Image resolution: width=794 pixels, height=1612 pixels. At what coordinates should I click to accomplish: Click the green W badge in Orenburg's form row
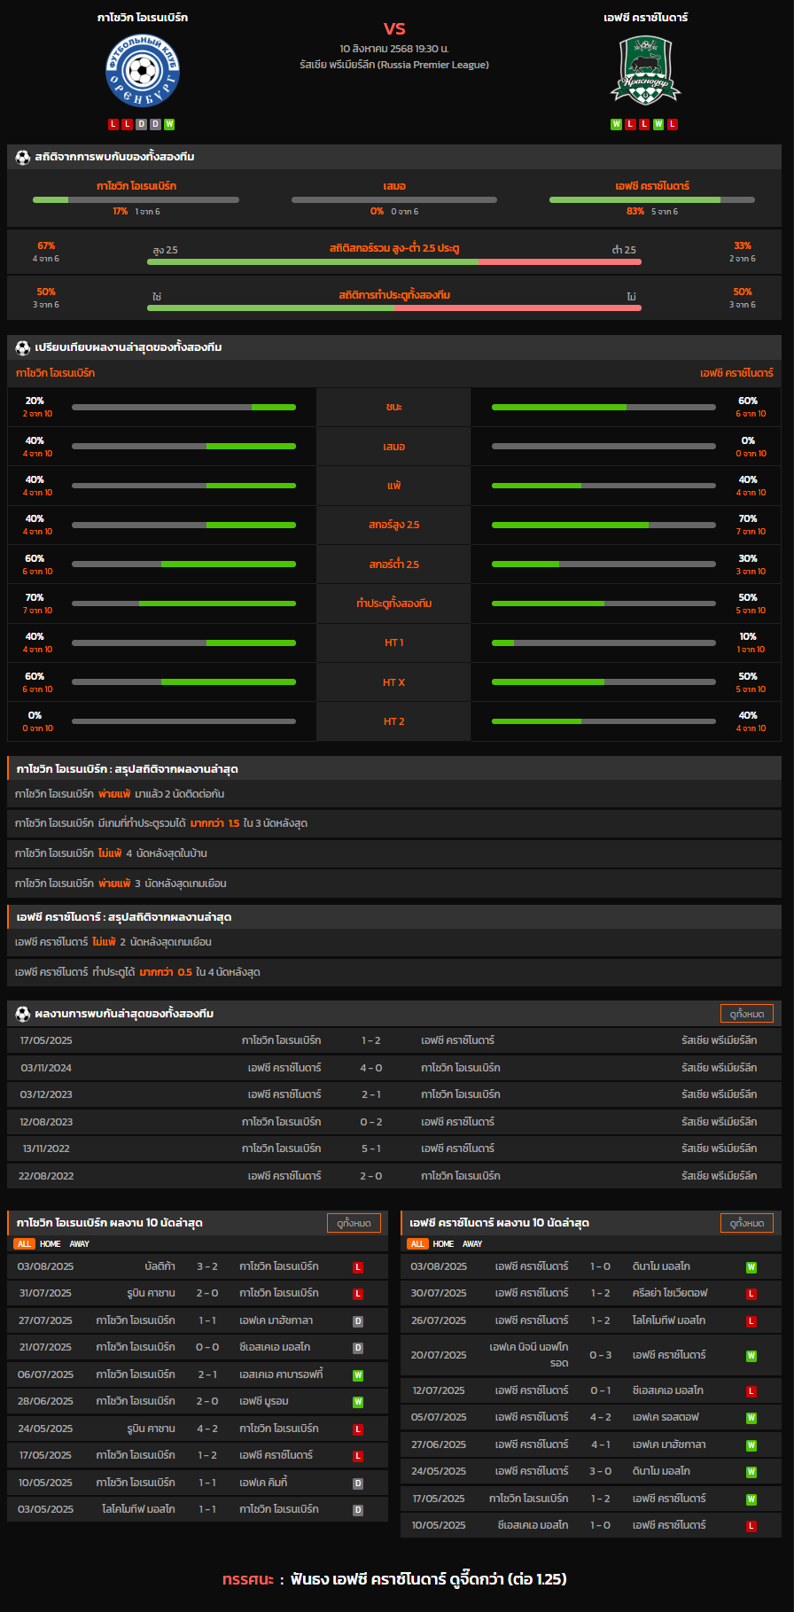tap(169, 124)
